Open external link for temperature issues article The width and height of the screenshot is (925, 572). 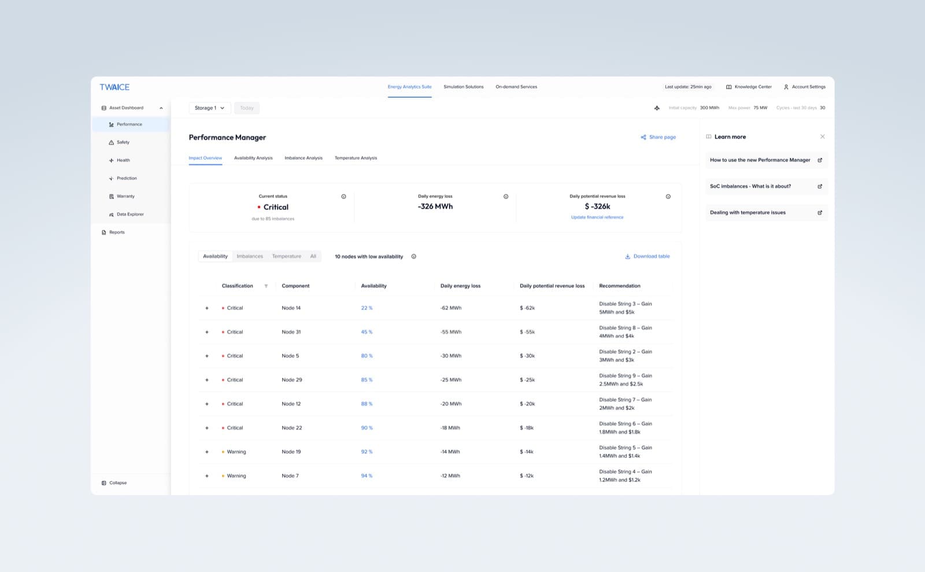click(820, 213)
